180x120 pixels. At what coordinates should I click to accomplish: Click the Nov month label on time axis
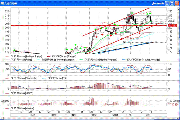point(74,115)
